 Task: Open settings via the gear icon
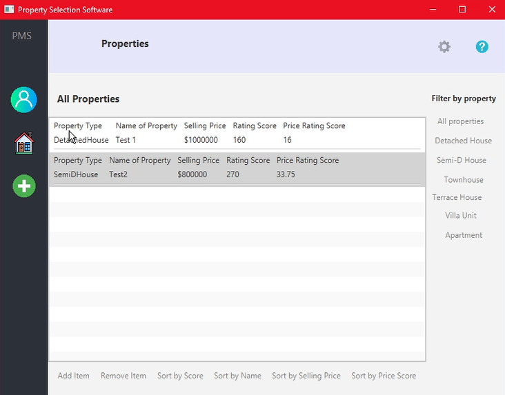point(444,47)
